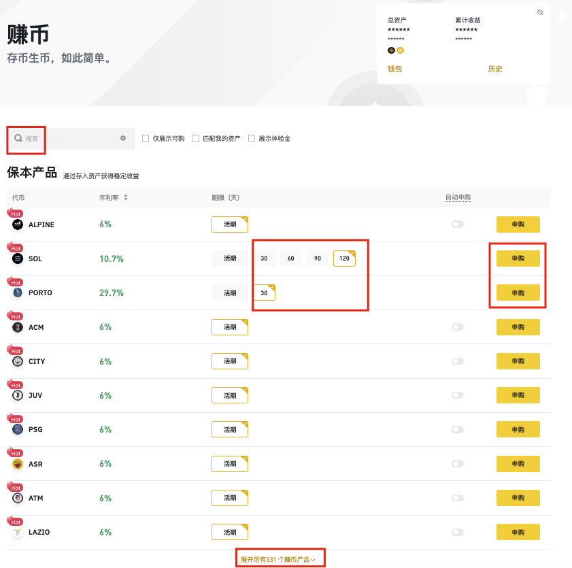
Task: Click the hide-balance eye icon
Action: pyautogui.click(x=540, y=12)
